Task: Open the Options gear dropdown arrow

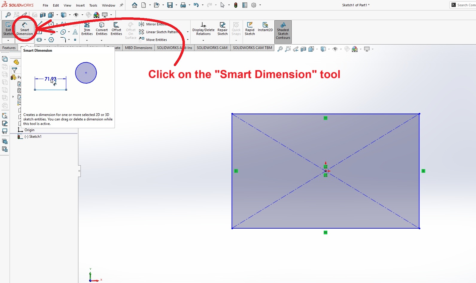Action: click(x=260, y=5)
